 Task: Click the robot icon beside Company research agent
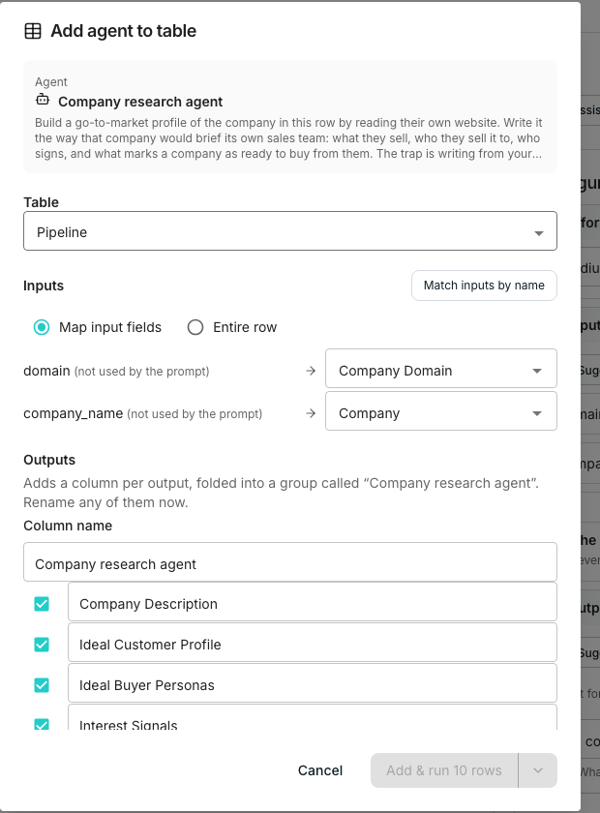pyautogui.click(x=43, y=100)
